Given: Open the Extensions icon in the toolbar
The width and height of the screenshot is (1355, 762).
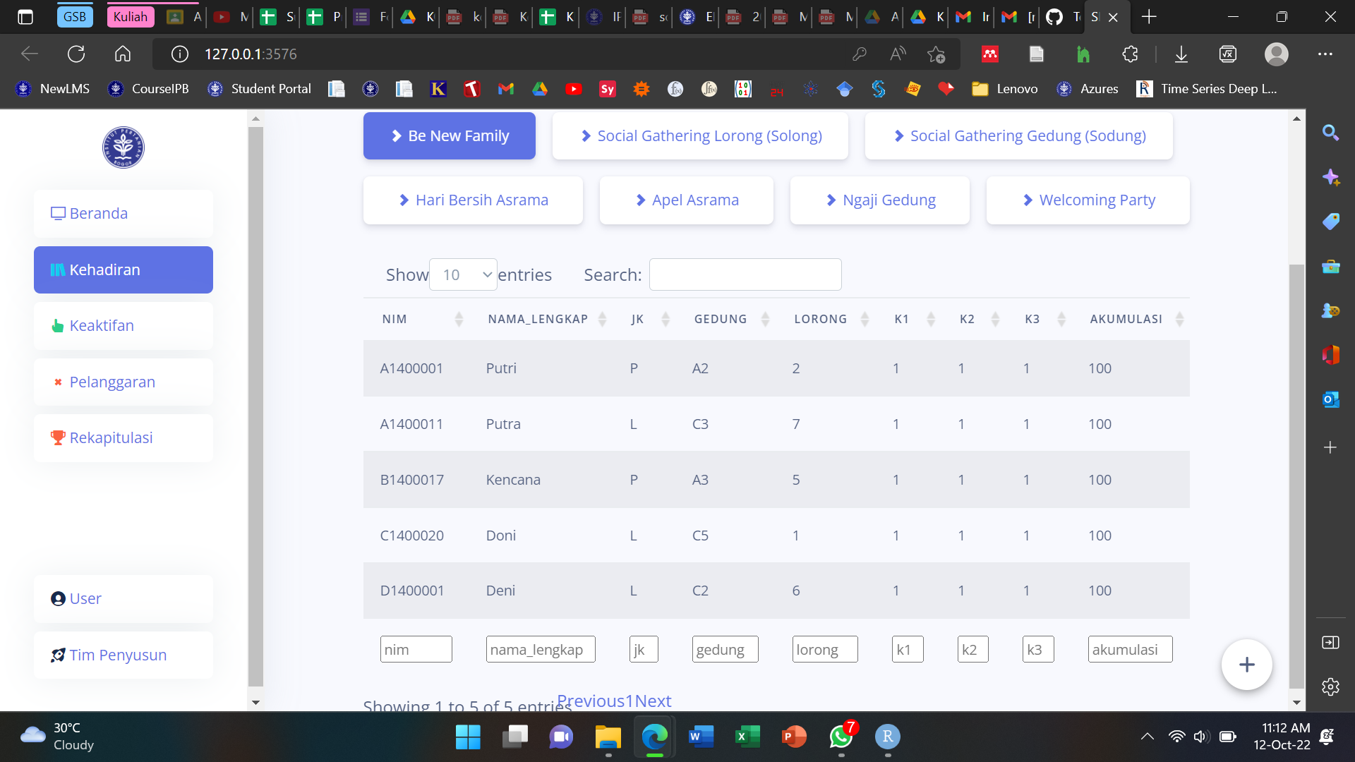Looking at the screenshot, I should click(1130, 54).
